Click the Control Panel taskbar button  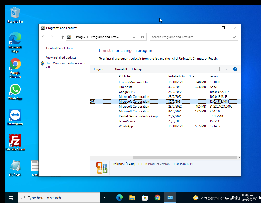click(x=170, y=198)
